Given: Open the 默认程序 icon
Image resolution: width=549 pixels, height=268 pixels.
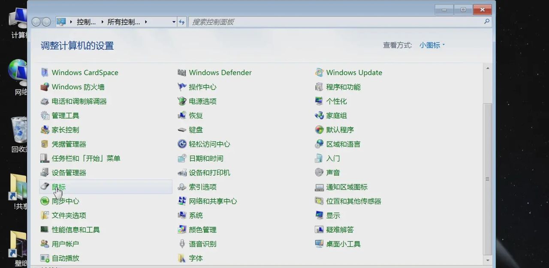Looking at the screenshot, I should (x=319, y=130).
